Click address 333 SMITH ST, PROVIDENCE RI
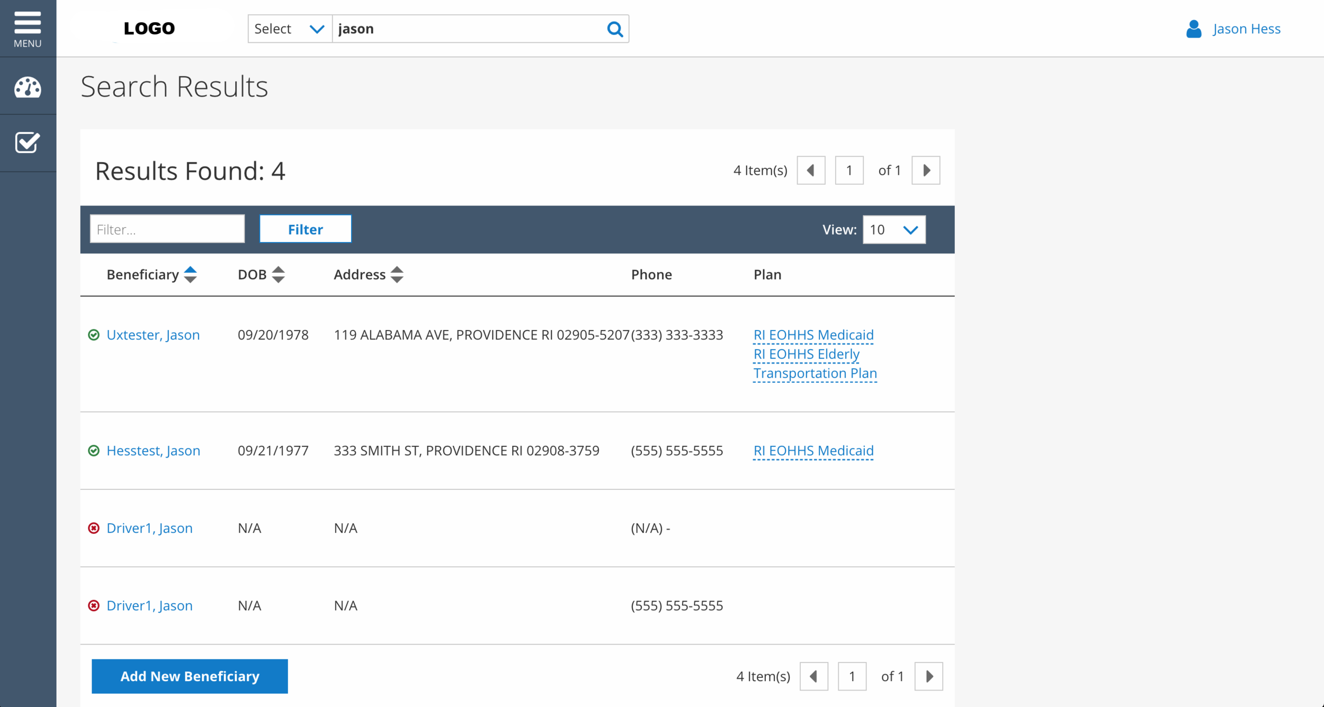Image resolution: width=1324 pixels, height=707 pixels. click(x=467, y=451)
